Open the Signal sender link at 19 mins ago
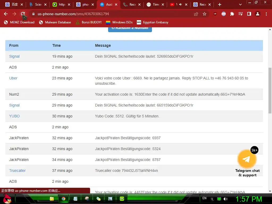272x204 pixels. pos(14,56)
